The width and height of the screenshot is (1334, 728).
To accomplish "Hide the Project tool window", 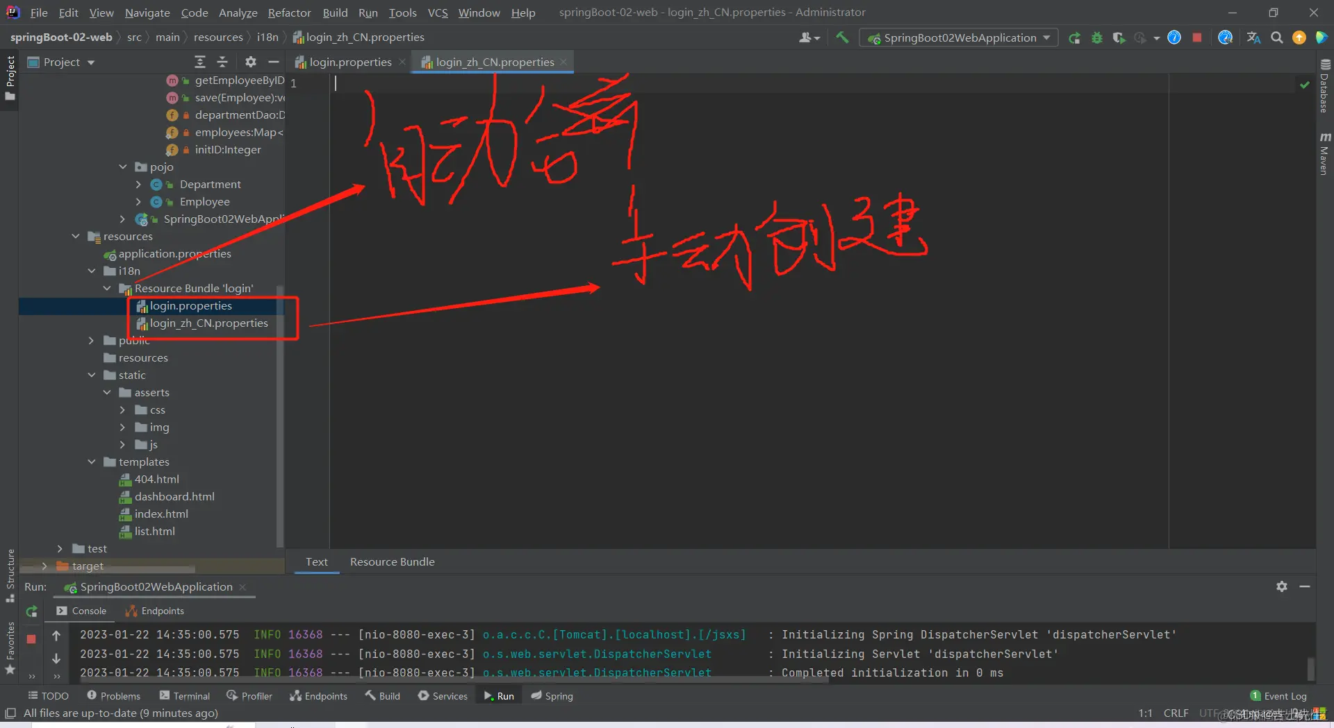I will coord(274,62).
